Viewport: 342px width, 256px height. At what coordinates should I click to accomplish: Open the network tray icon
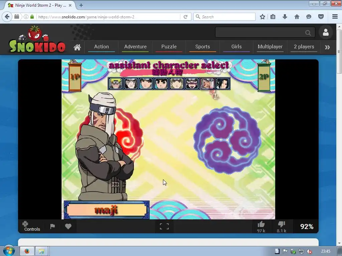tap(301, 251)
